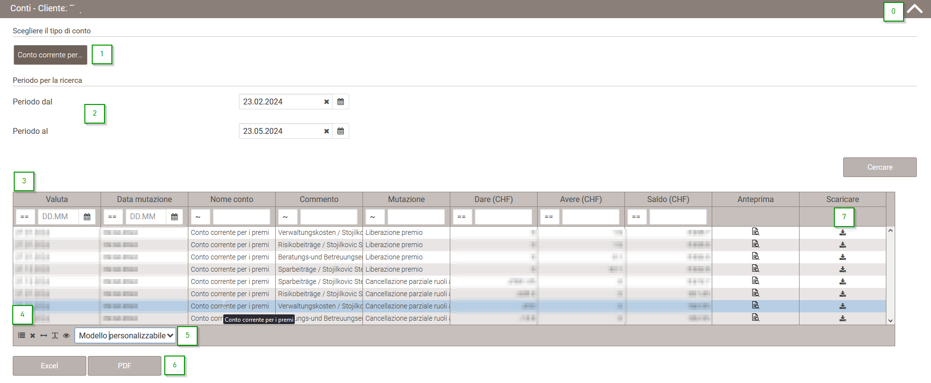Select the Conto corrente per... account type
The width and height of the screenshot is (931, 383).
[x=50, y=55]
